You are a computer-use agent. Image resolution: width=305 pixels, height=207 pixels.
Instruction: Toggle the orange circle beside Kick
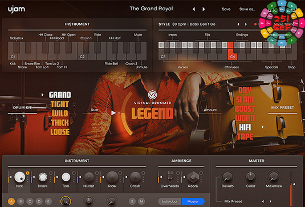[27, 173]
